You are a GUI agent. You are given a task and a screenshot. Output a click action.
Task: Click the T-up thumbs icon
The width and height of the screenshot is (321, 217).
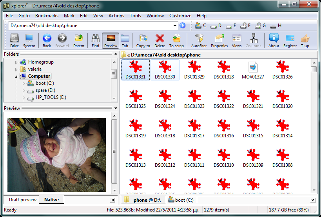pos(305,40)
